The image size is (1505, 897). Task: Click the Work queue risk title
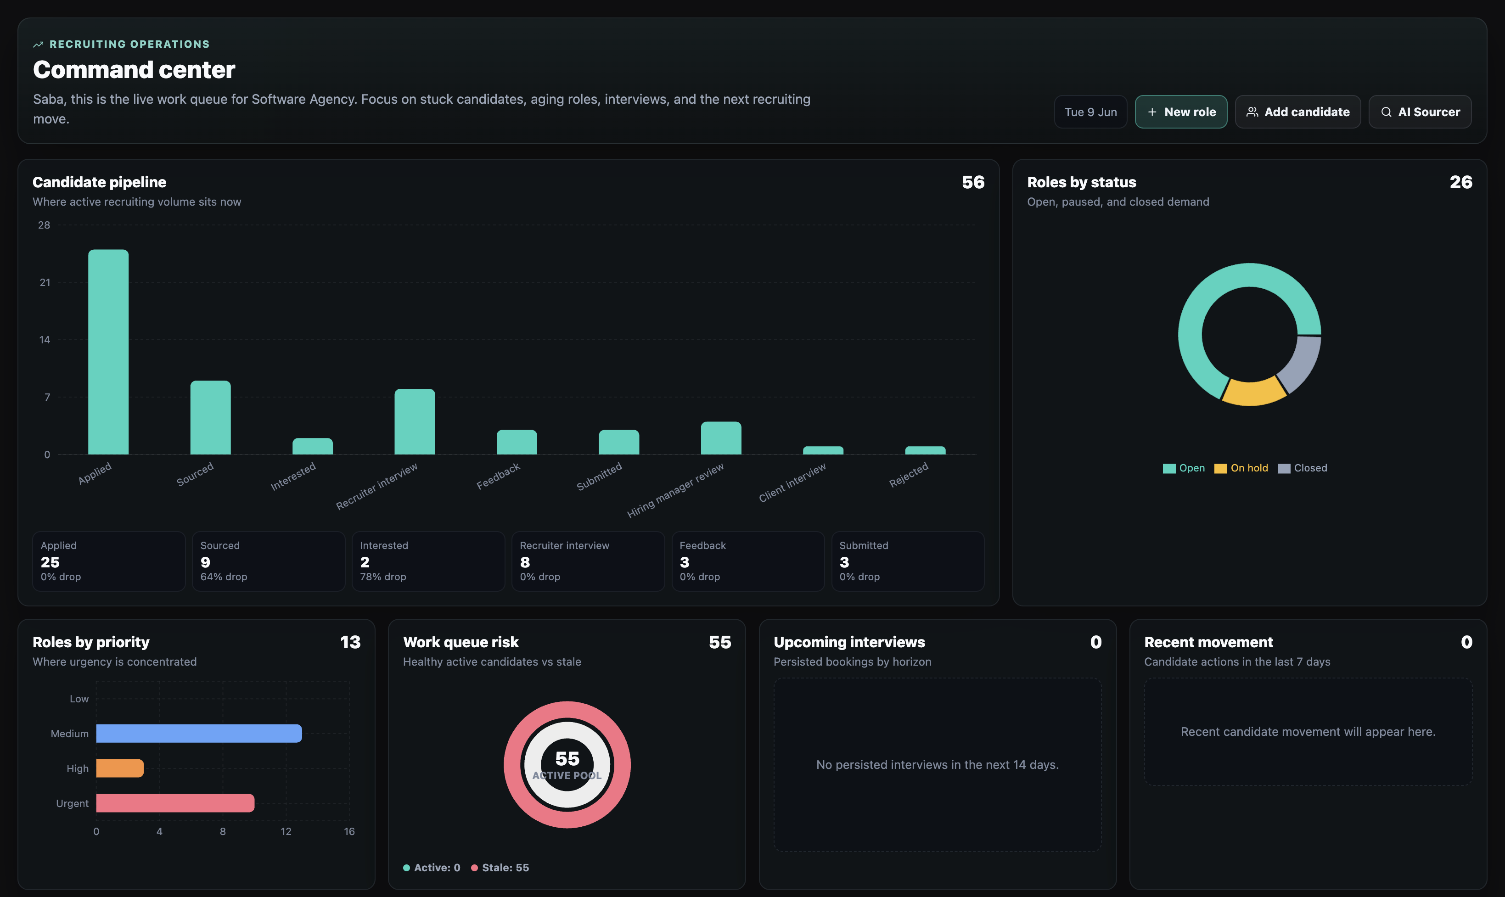(x=460, y=642)
